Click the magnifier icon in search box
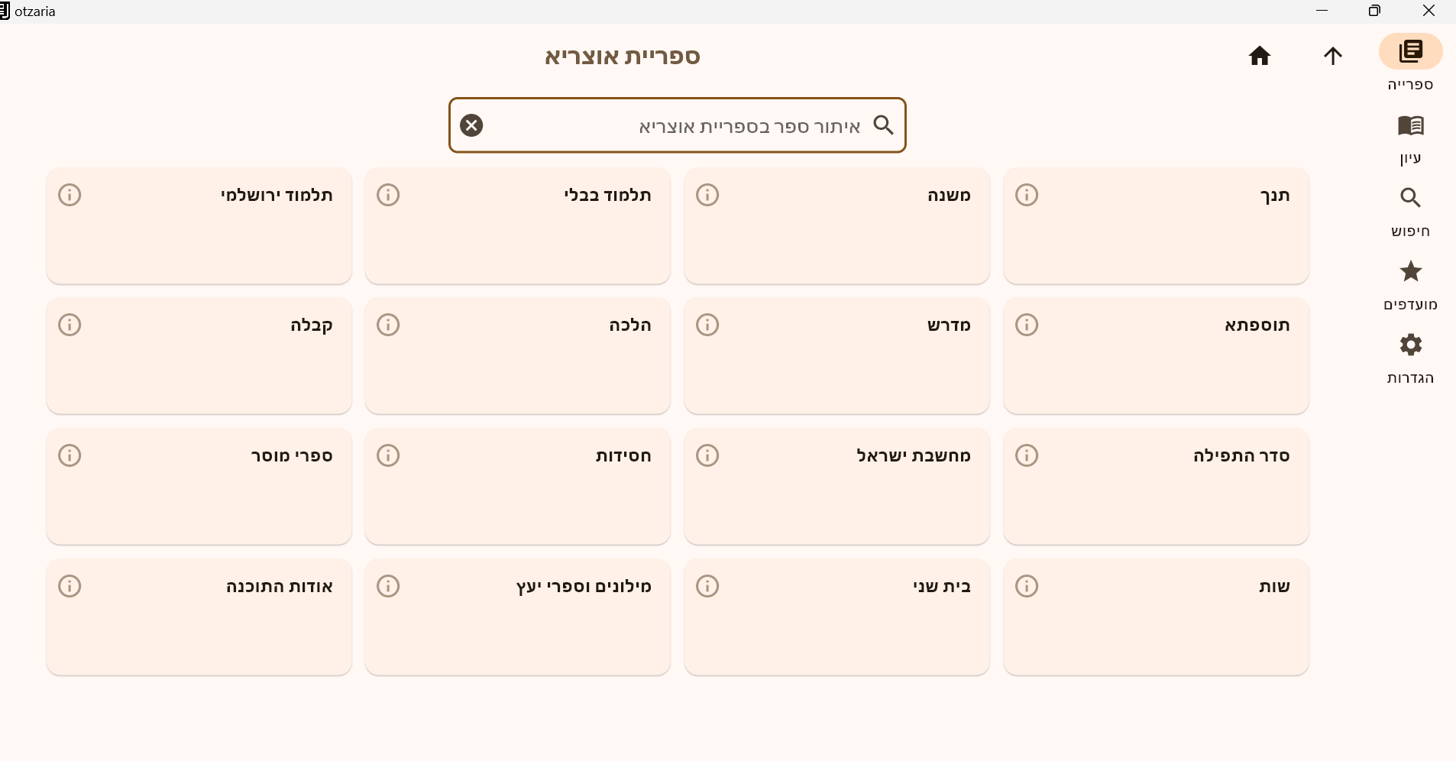 pyautogui.click(x=884, y=125)
